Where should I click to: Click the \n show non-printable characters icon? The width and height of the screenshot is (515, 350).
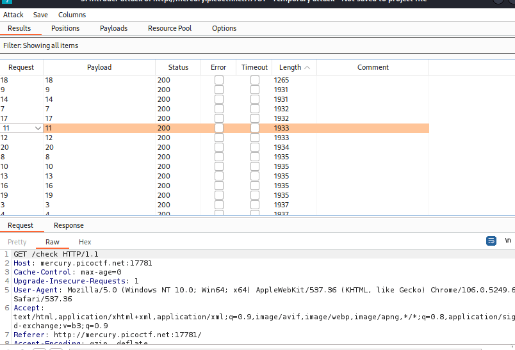point(508,241)
